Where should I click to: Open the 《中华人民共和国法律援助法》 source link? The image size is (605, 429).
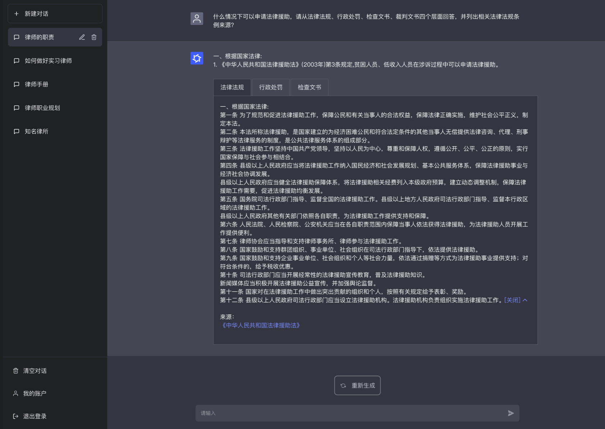[261, 325]
